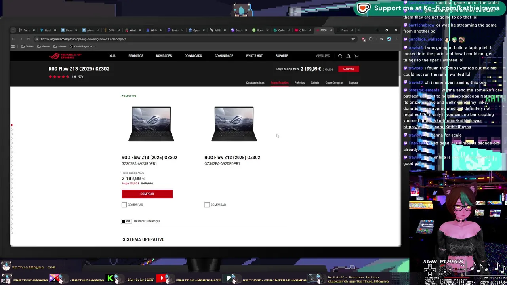Check COMPARAR for GZ302EA-A92DRDPB1
507x285 pixels.
(x=207, y=205)
